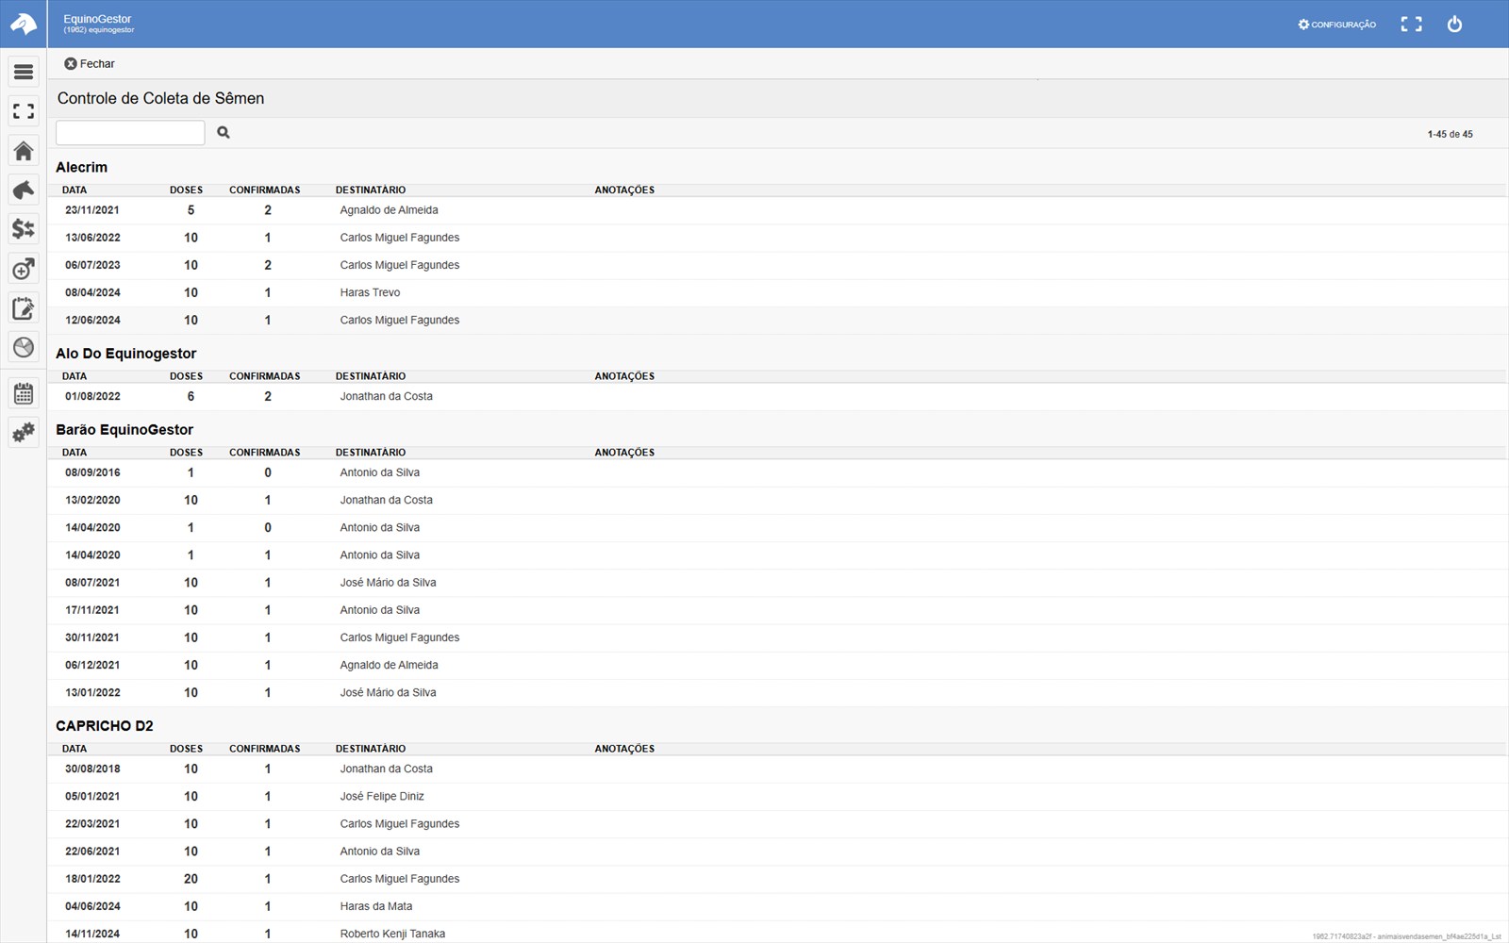This screenshot has width=1509, height=943.
Task: Click CONFIRMADAS header under Alo Do Equinogestor
Action: 265,376
